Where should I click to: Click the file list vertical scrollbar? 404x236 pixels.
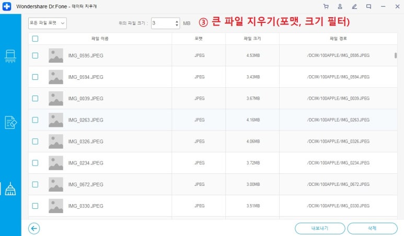[395, 55]
